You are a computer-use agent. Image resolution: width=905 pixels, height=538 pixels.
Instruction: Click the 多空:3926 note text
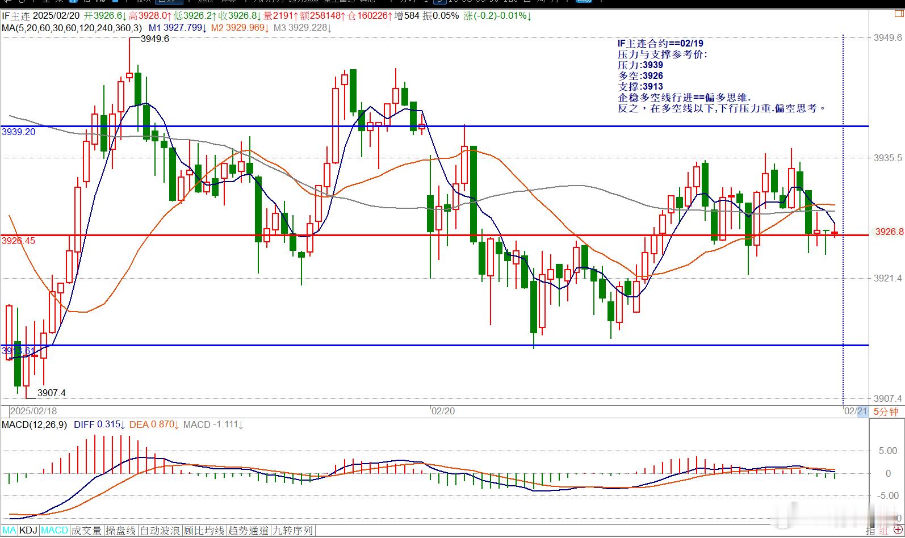click(640, 76)
